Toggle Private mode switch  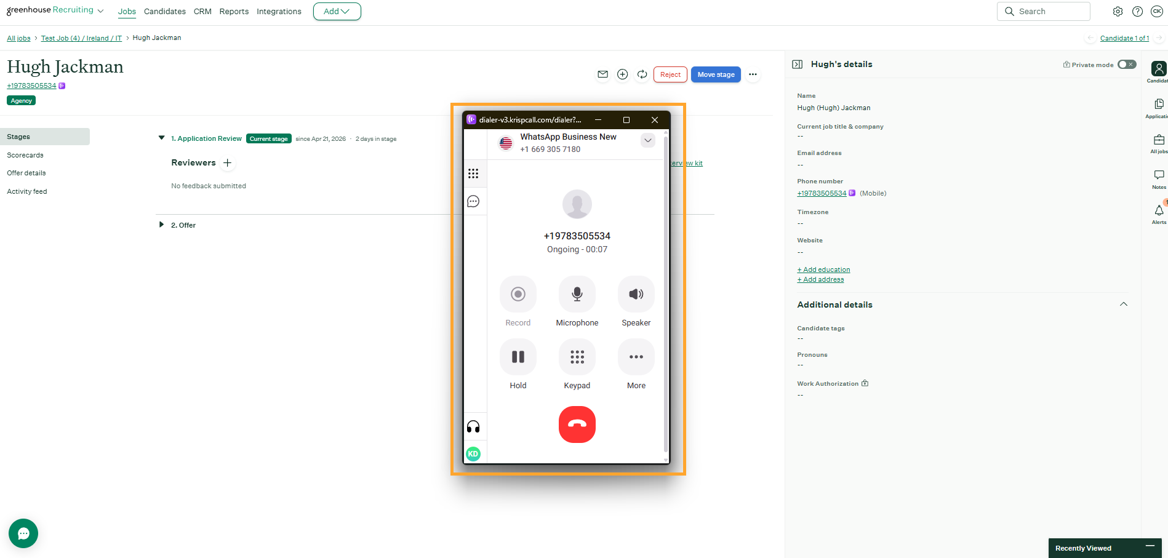[x=1127, y=65]
